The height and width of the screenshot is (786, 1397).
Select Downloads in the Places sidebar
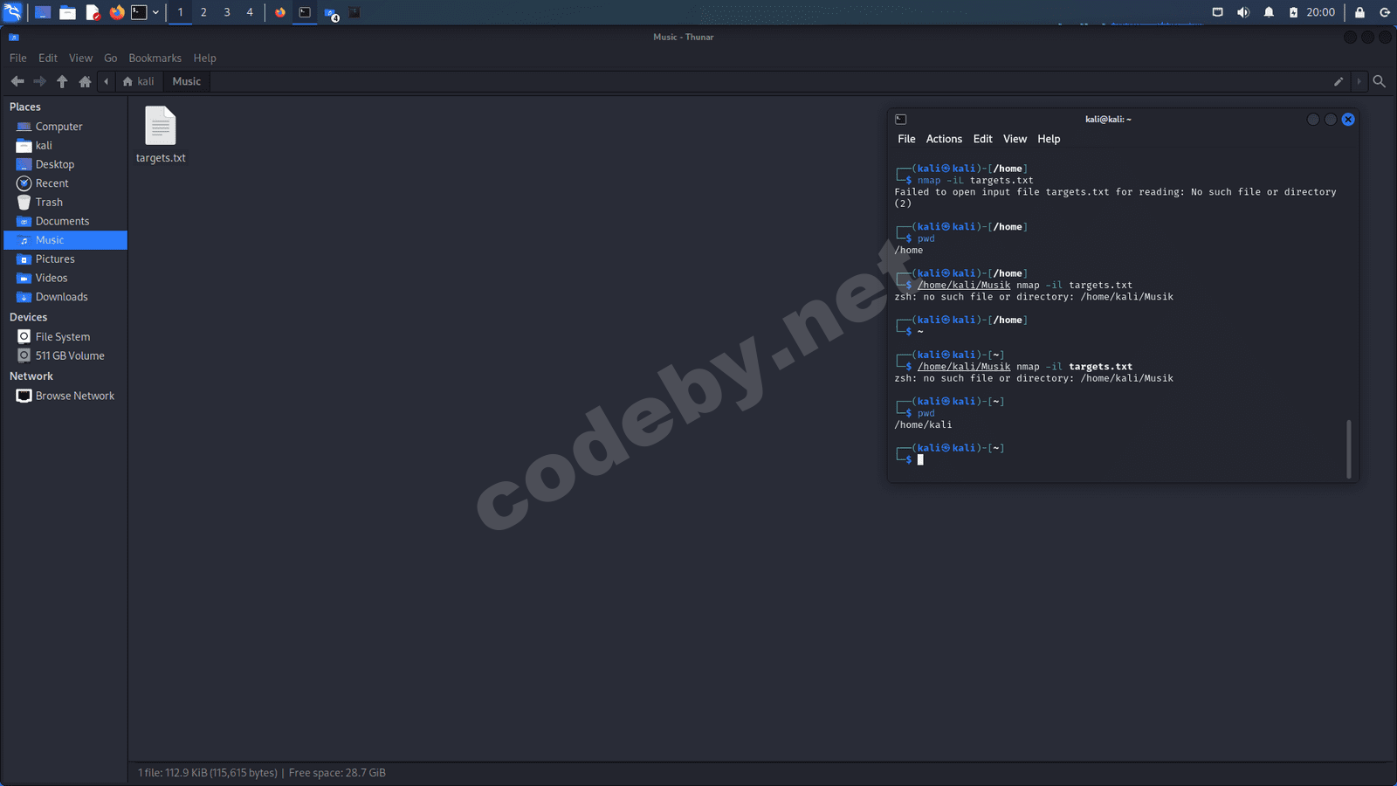tap(61, 297)
